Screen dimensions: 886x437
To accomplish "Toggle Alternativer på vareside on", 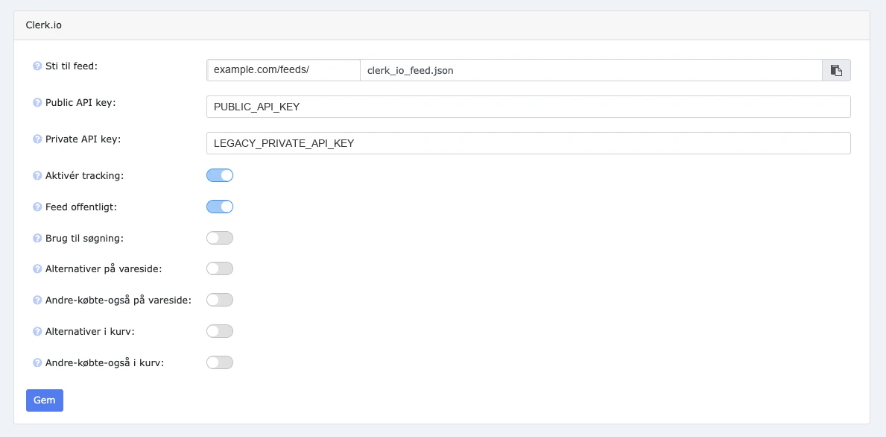I will [x=220, y=268].
